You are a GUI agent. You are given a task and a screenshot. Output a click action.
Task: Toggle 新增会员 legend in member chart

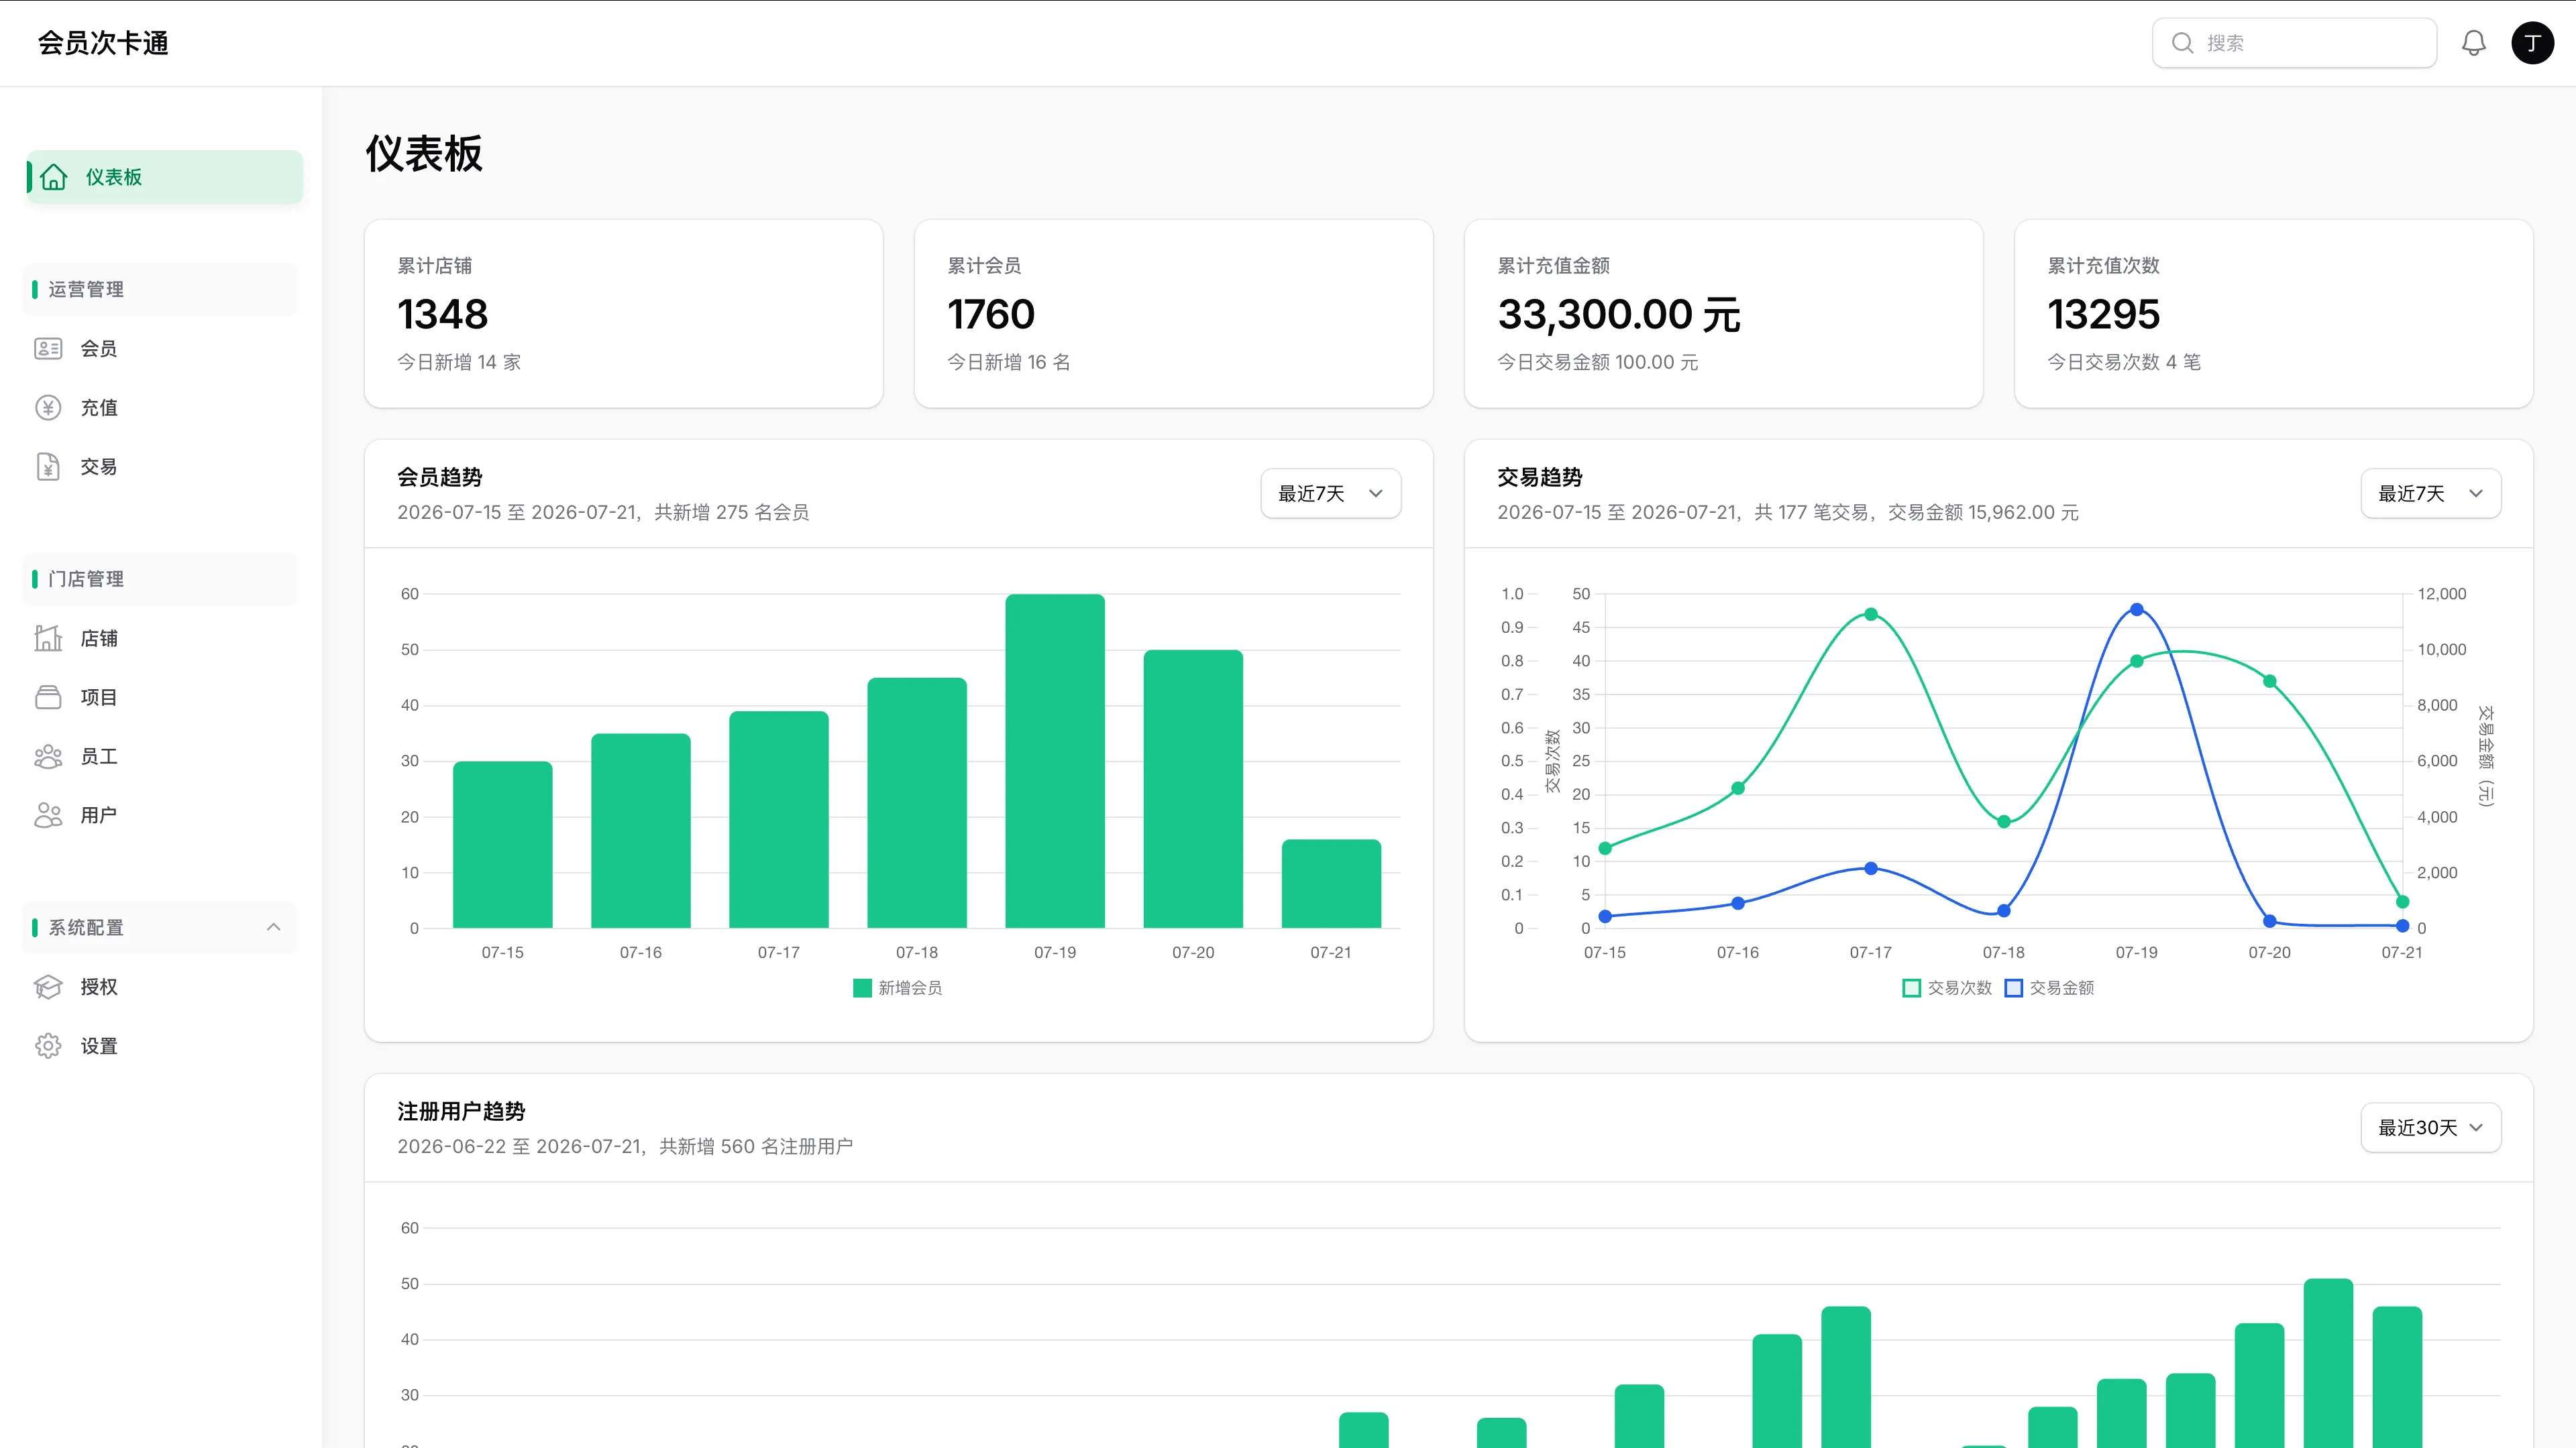897,988
